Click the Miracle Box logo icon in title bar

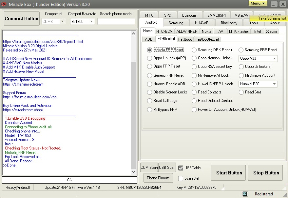(x=4, y=4)
